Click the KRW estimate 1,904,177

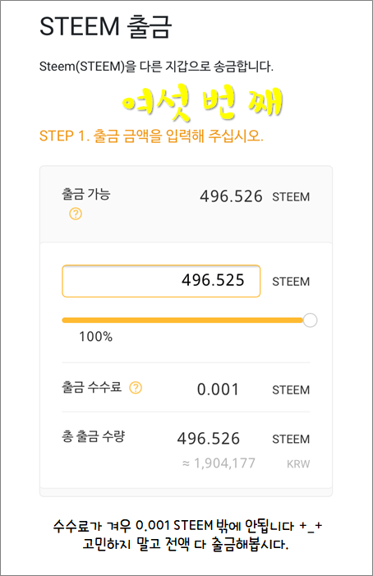pos(219,463)
